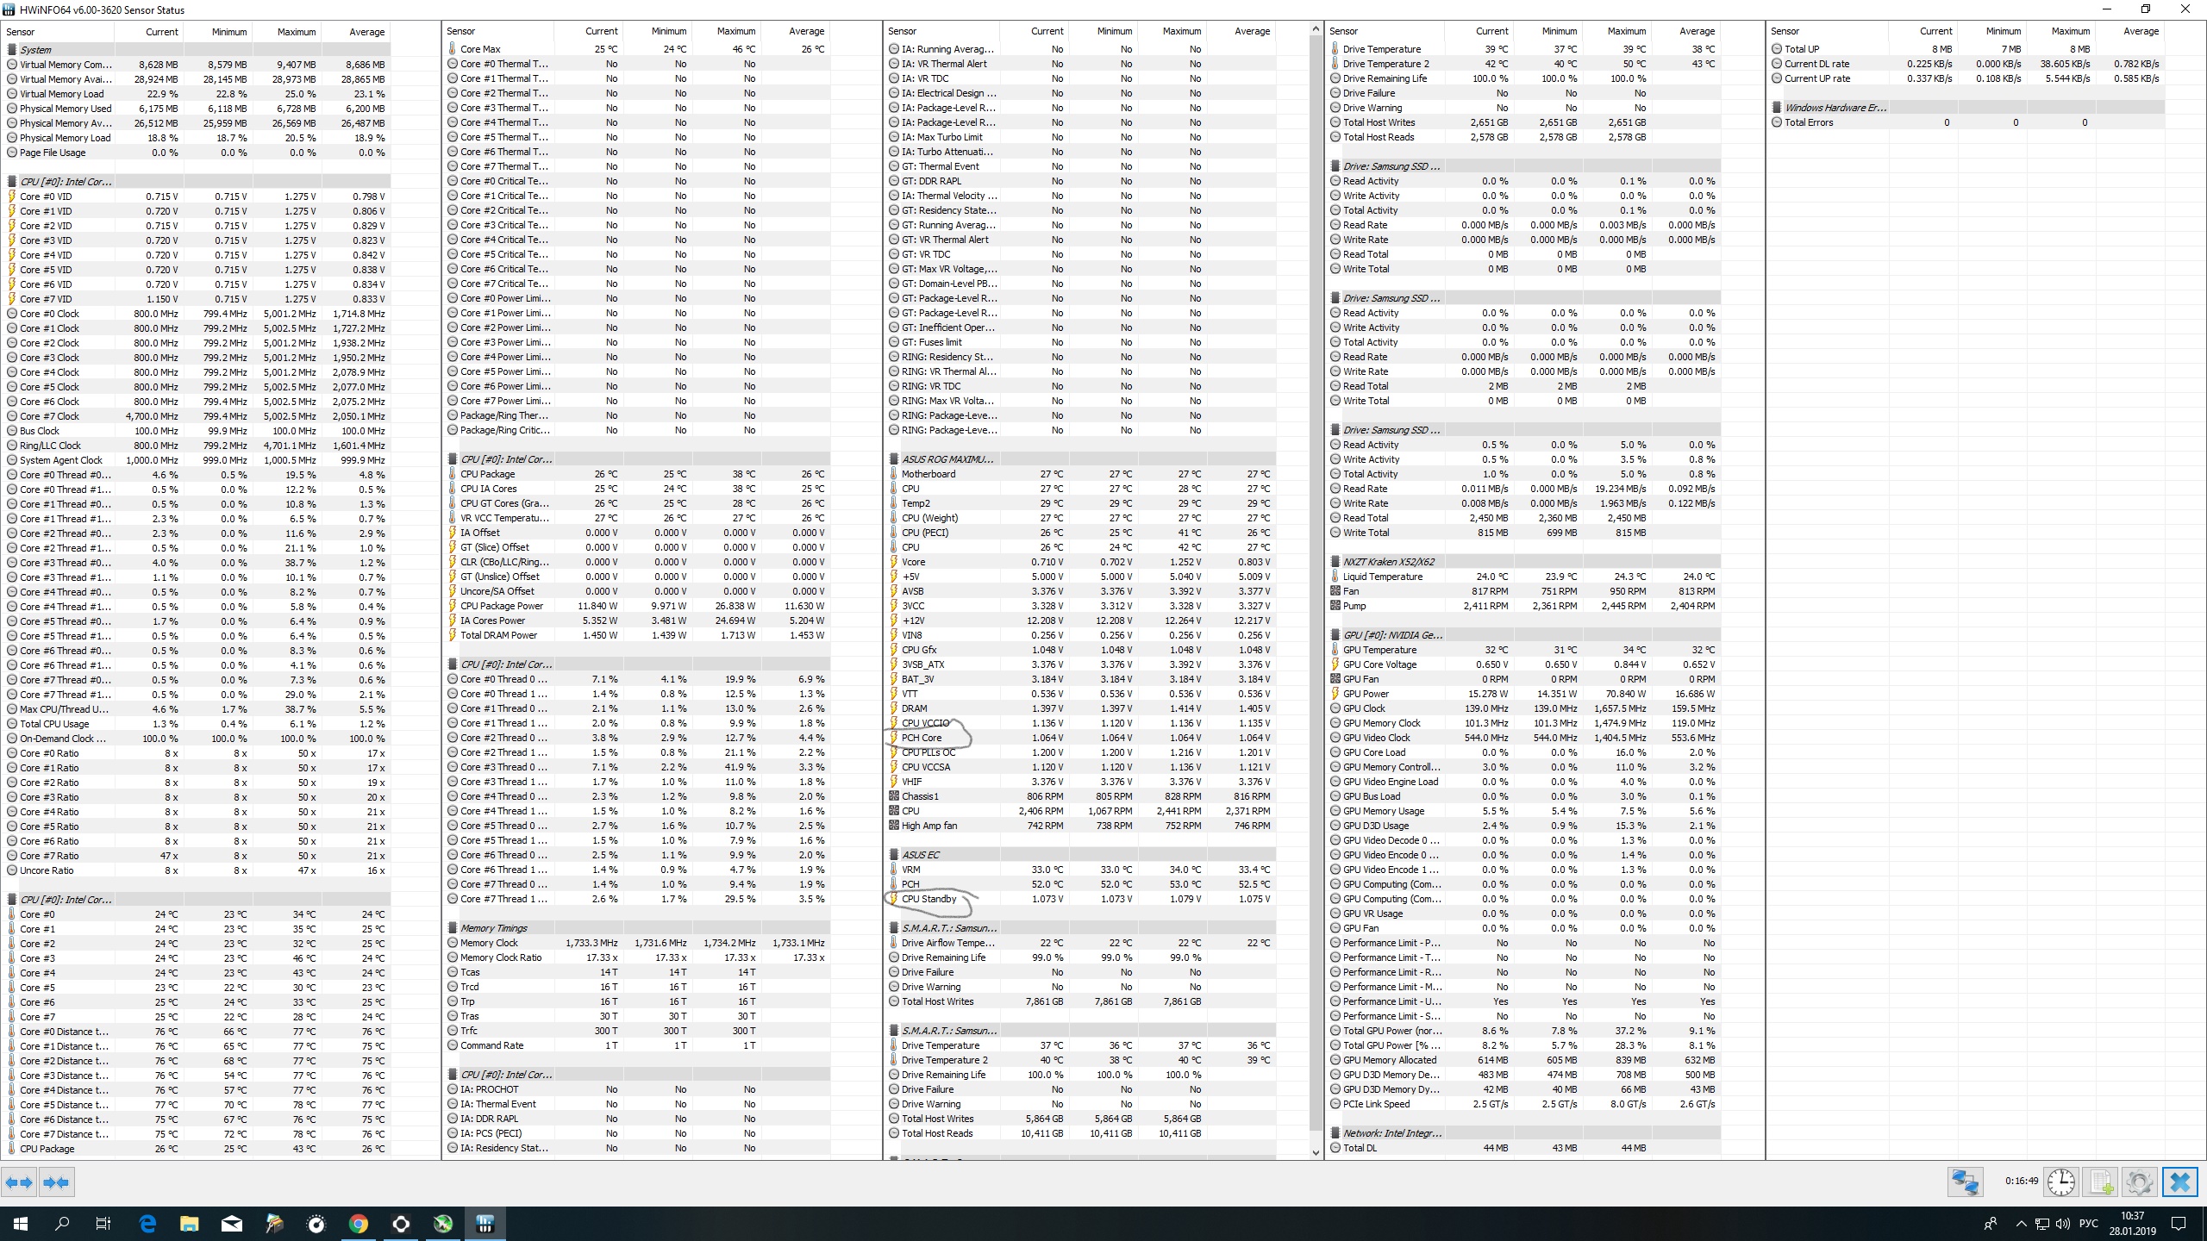Viewport: 2207px width, 1241px height.
Task: Select the CPU Standby voltage row
Action: point(928,899)
